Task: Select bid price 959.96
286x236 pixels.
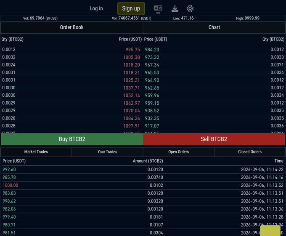Action: click(x=152, y=95)
